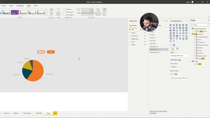Collapse the Fields pane
Screen dimensions: 210x118
208,20
